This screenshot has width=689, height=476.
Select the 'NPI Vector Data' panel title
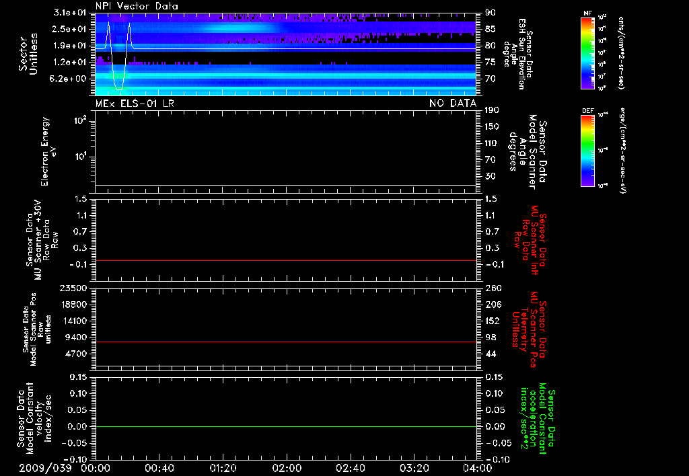pyautogui.click(x=137, y=6)
